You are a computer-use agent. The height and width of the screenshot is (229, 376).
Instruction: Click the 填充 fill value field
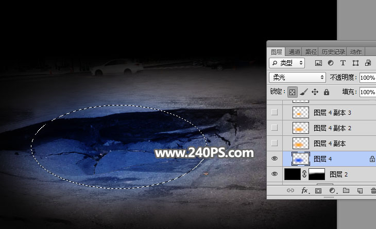point(368,92)
